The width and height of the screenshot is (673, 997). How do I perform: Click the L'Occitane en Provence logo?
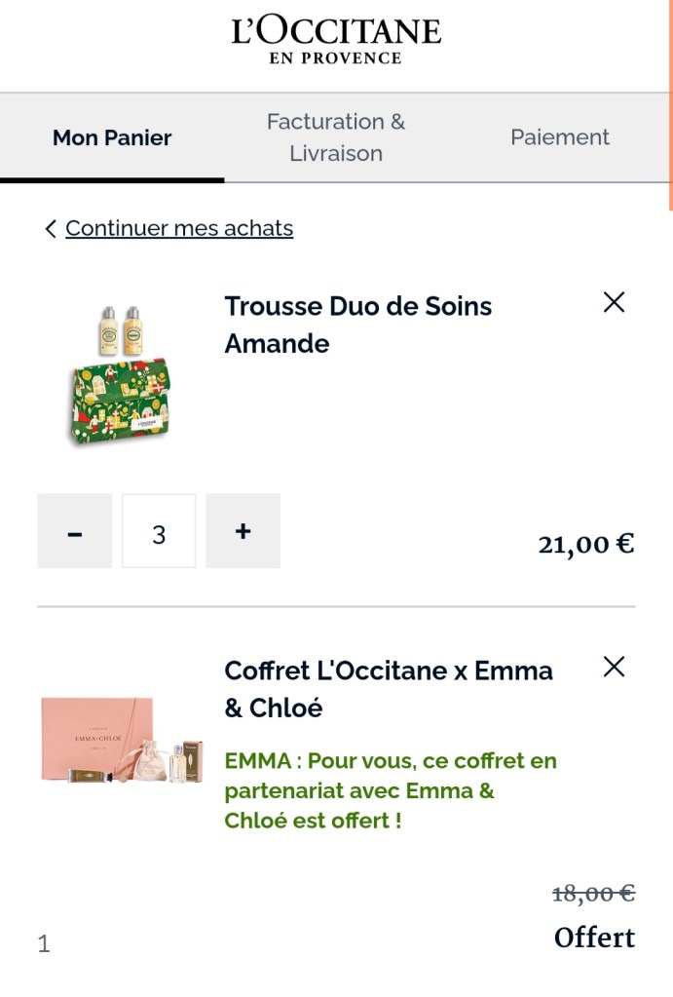336,42
